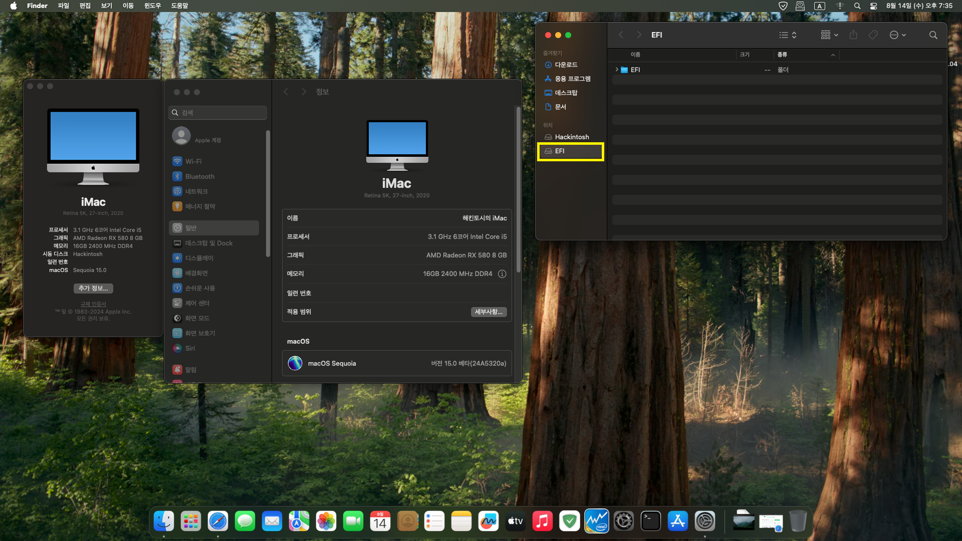This screenshot has width=962, height=541.
Task: Click Finder share toolbar icon
Action: tap(854, 35)
